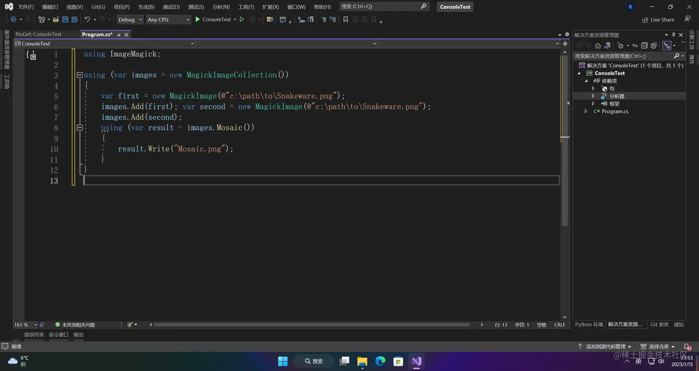Click the Comment Out Selected Lines icon
699x371 pixels.
(323, 19)
